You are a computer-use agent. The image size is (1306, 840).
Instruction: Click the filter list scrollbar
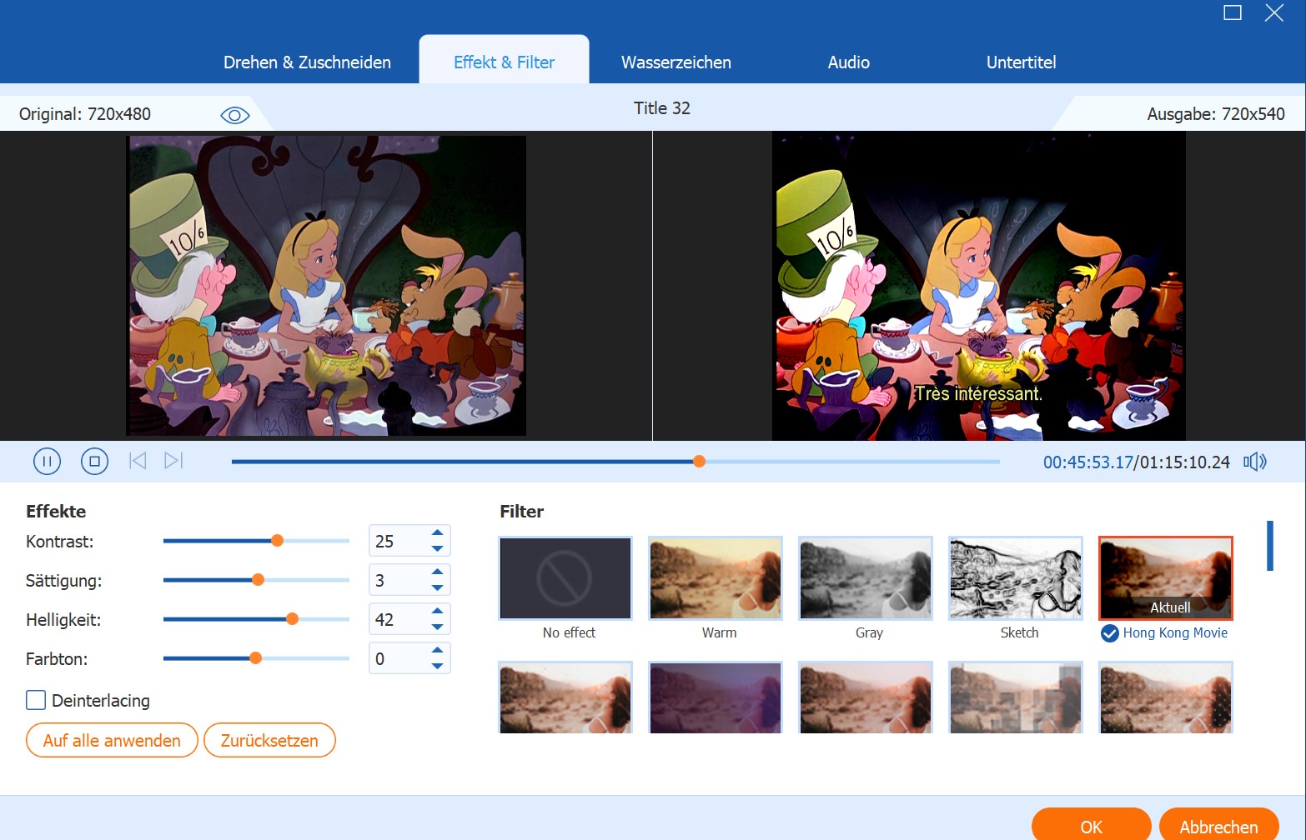pos(1270,546)
